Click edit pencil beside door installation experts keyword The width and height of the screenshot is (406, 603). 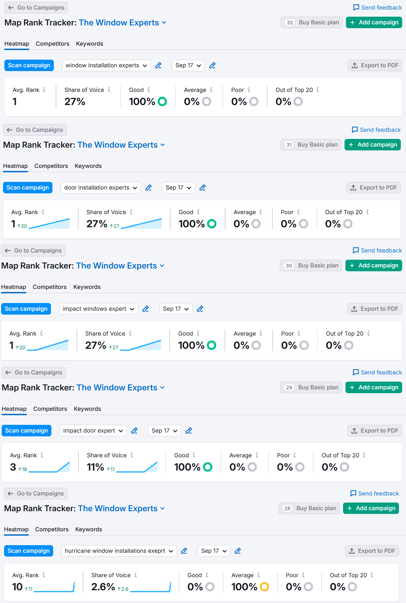pyautogui.click(x=148, y=188)
